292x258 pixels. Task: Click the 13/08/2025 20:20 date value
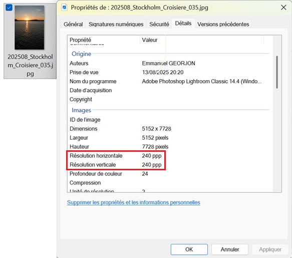(x=163, y=72)
